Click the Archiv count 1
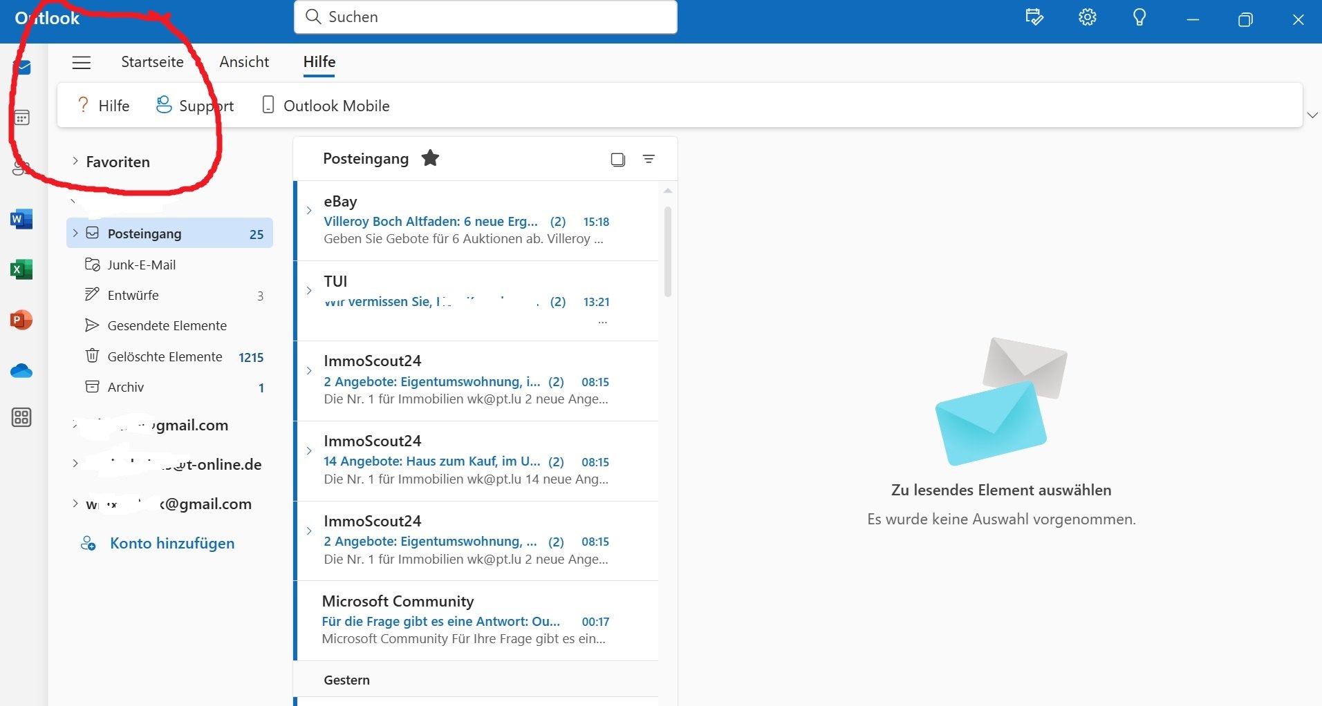 point(261,388)
